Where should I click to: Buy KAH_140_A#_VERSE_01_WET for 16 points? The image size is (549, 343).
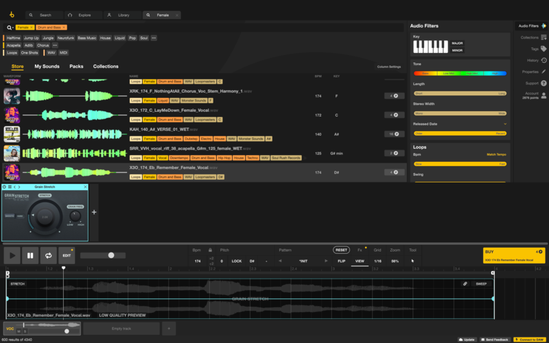(x=394, y=134)
